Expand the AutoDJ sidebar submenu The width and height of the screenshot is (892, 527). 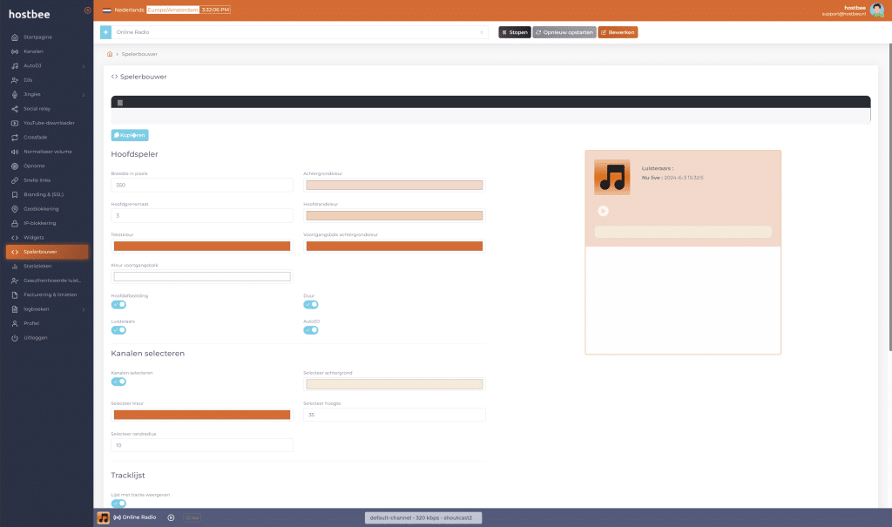[84, 66]
